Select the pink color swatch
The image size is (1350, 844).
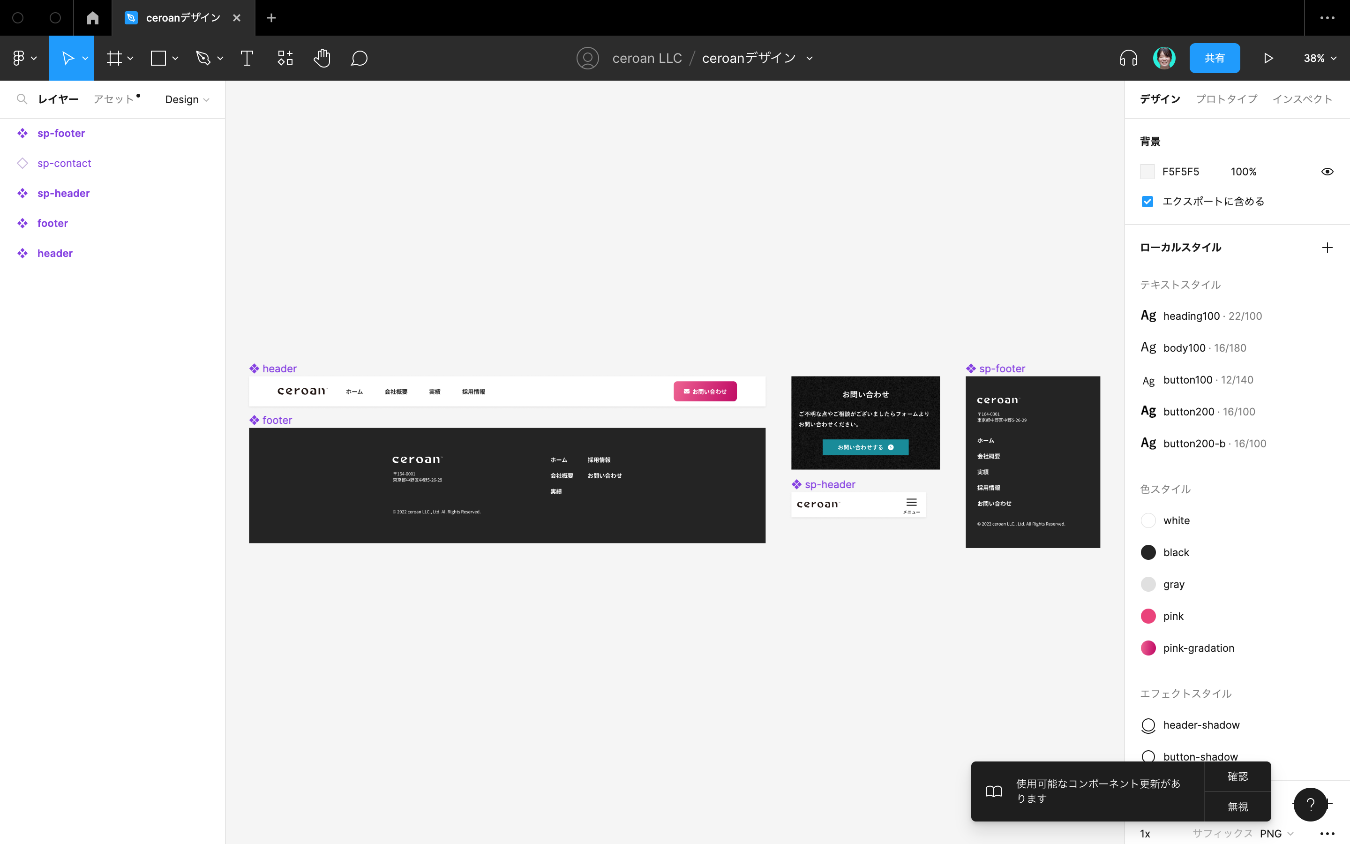coord(1149,616)
